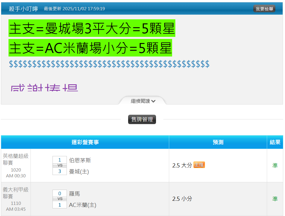Viewport: 285px width, 216px height.
Task: Click the 我要檢舉 report button
Action: pos(264,9)
